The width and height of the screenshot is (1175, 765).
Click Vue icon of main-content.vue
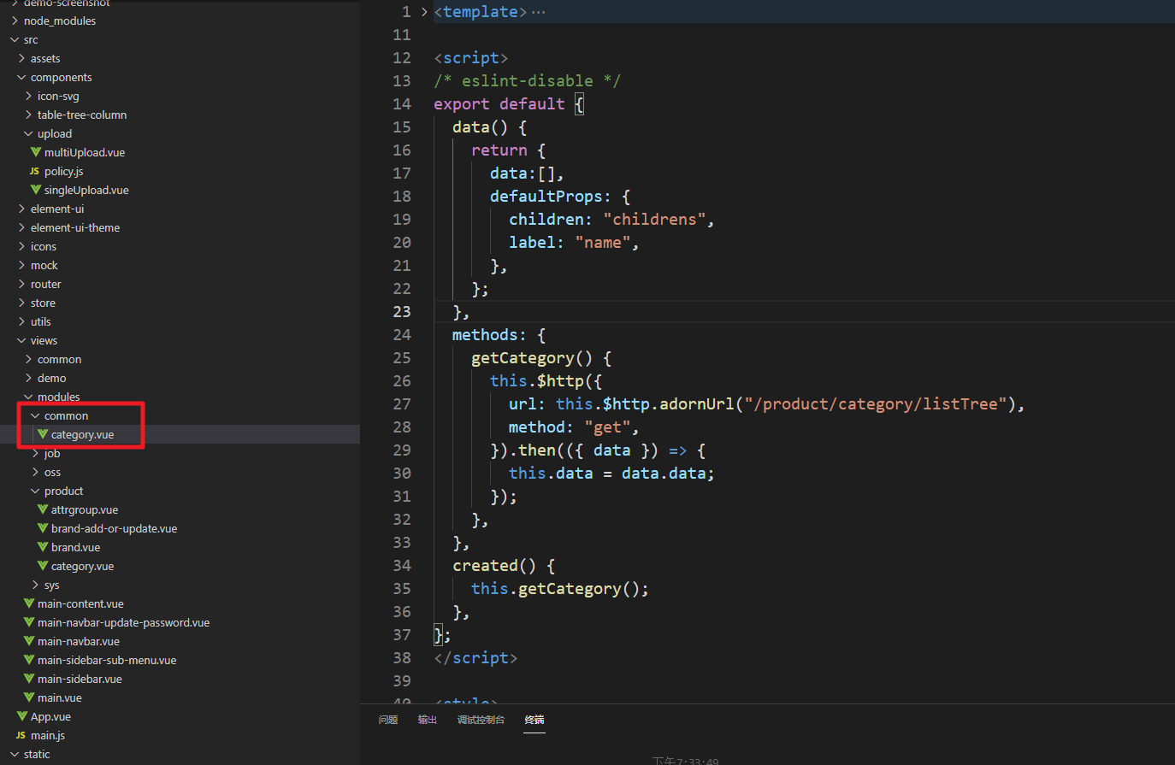(x=29, y=603)
